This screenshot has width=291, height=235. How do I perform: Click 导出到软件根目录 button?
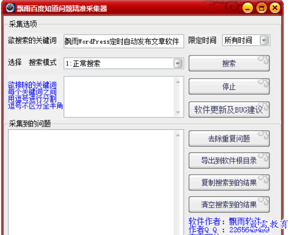[x=229, y=160]
